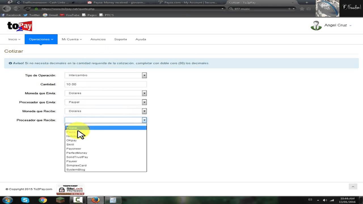
Task: Select Paypal in the processor list
Action: (x=105, y=128)
